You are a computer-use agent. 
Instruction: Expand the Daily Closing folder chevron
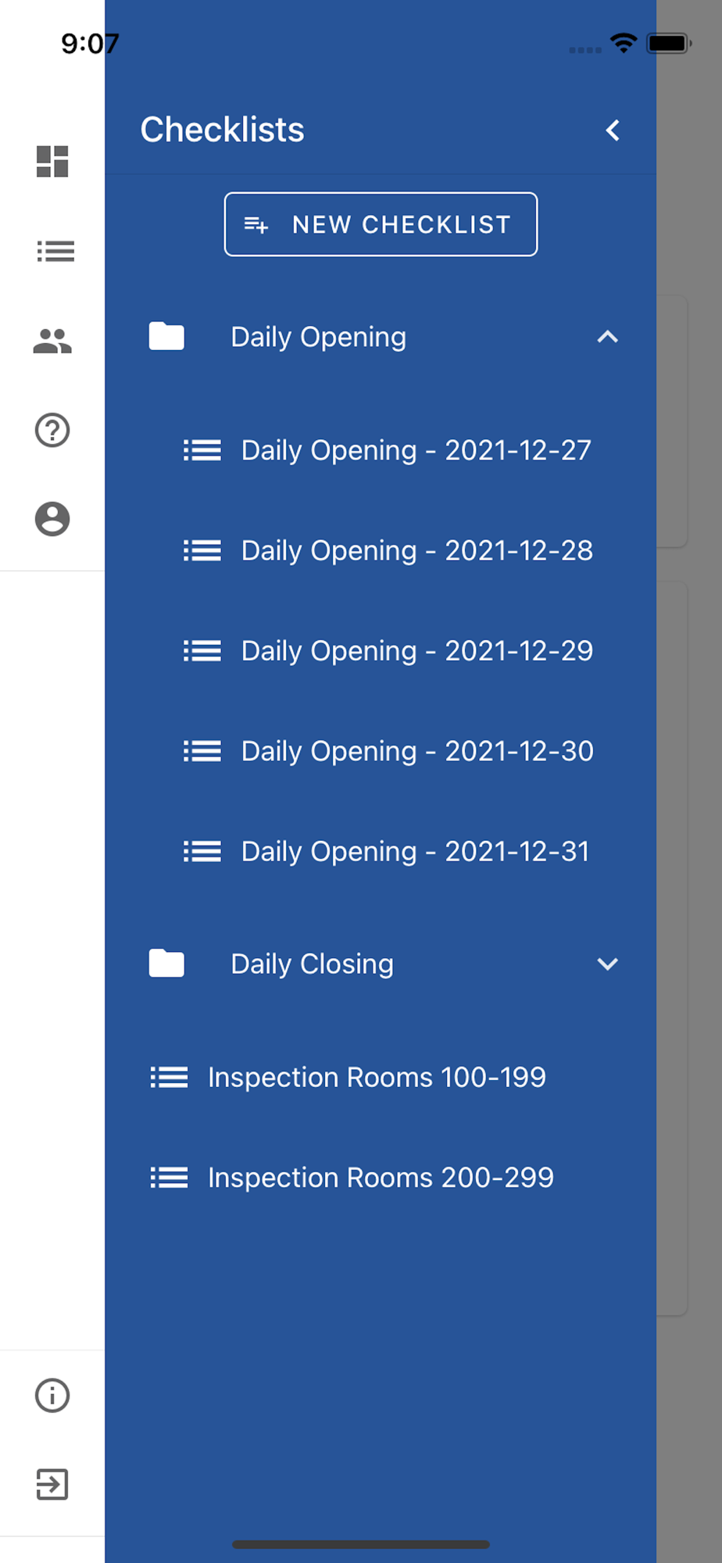point(607,964)
